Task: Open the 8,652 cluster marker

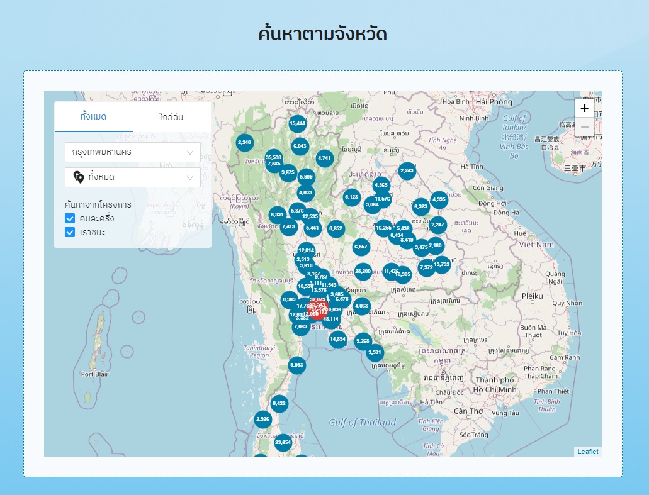Action: (x=336, y=228)
